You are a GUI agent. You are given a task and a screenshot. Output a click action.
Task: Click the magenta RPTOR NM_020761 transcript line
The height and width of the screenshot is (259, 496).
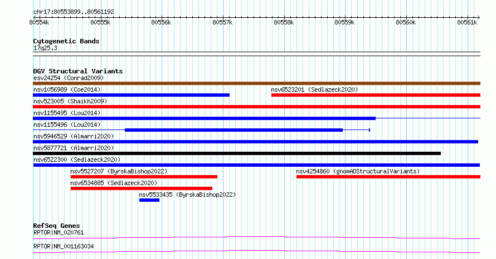coord(256,237)
